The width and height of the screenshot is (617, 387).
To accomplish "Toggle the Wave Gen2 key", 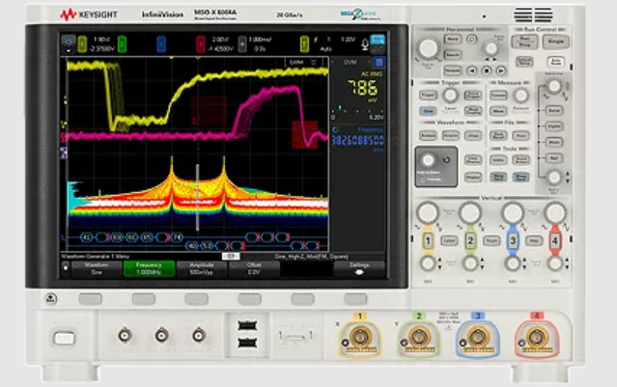I will click(520, 177).
